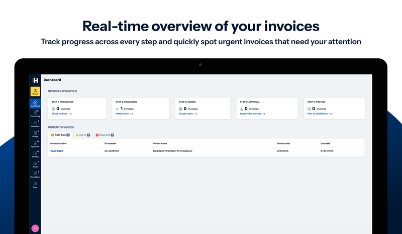Viewport: 402px width, 234px height.
Task: Click invoice date 8/1/2023
Action: [283, 151]
